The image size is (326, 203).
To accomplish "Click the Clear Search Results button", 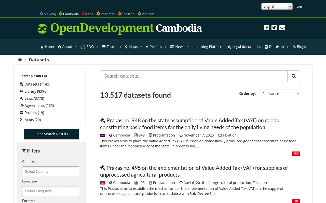I will click(x=51, y=134).
